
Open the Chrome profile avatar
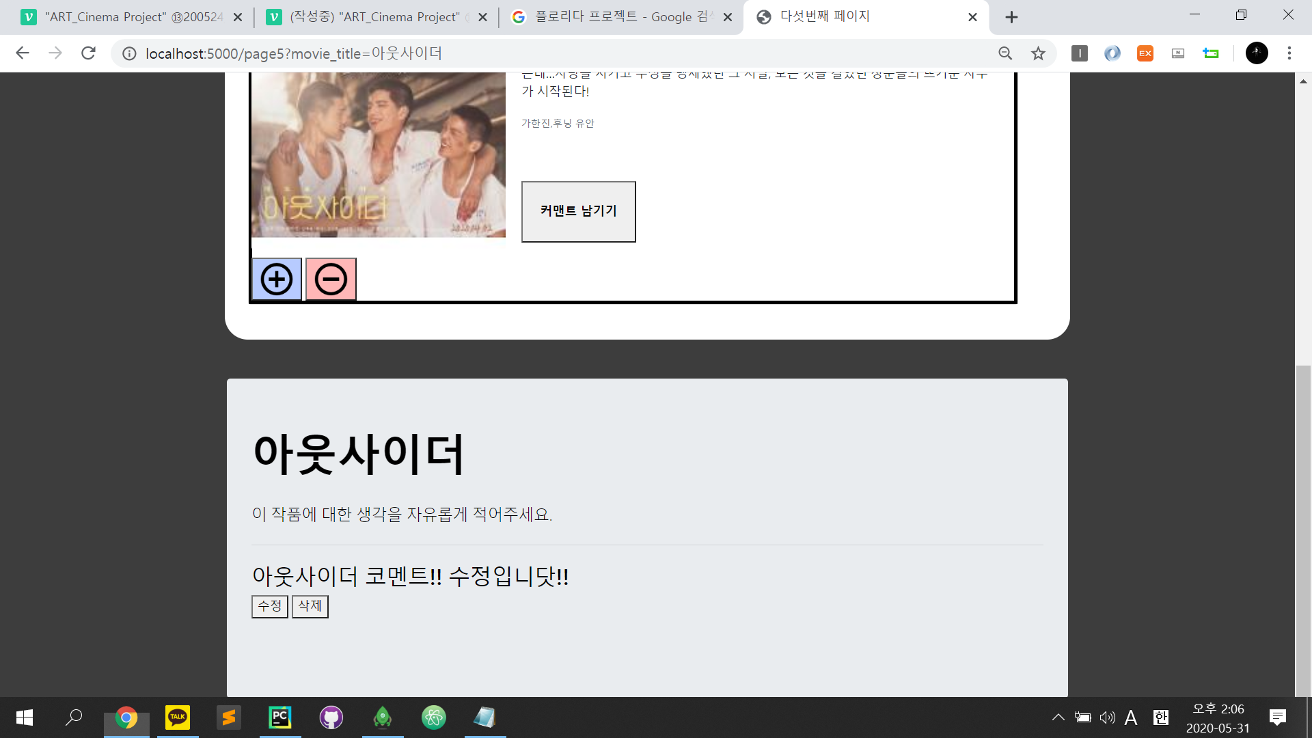click(1256, 53)
